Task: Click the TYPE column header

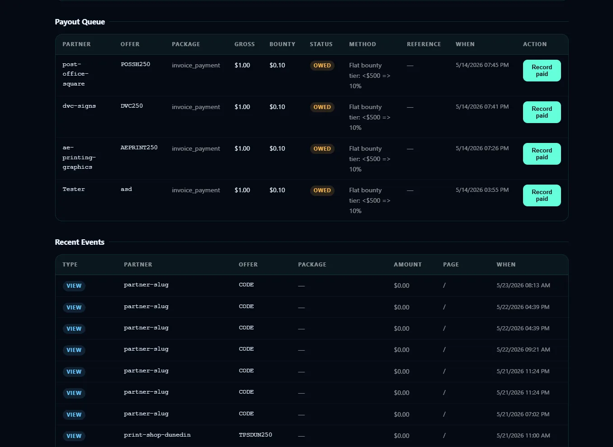Action: [70, 265]
